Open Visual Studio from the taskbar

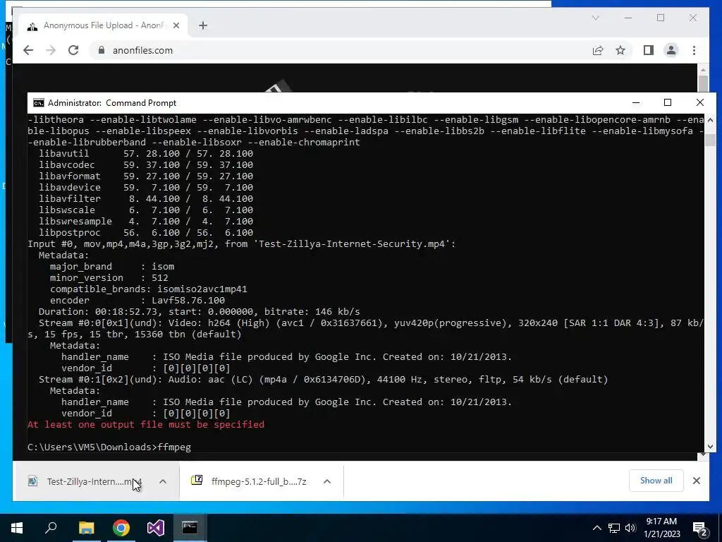pos(156,528)
